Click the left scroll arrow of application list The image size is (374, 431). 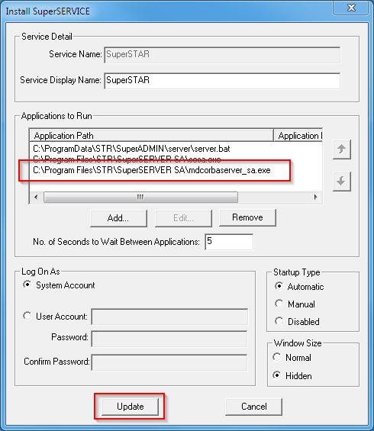click(36, 197)
